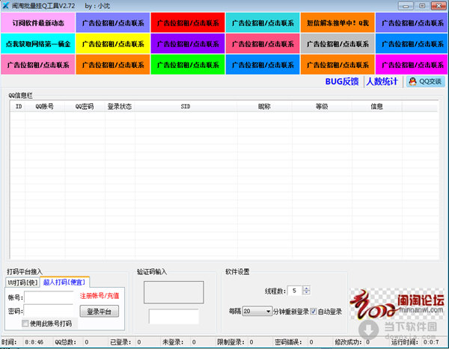
Task: Click the teal 广告位招租 ad banner
Action: click(263, 22)
